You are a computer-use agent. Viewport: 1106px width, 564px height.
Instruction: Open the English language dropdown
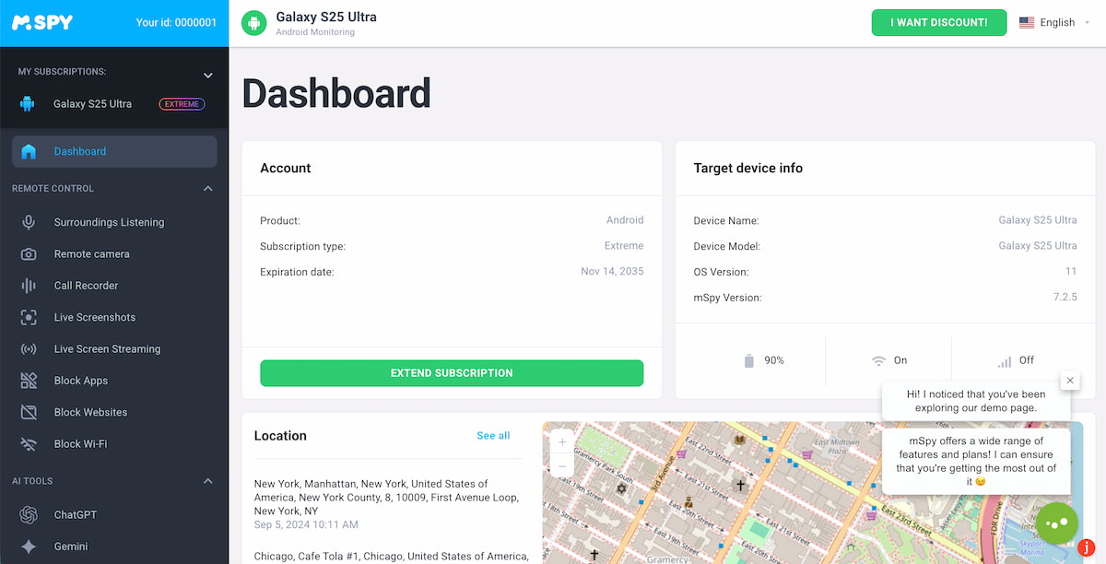click(x=1047, y=23)
